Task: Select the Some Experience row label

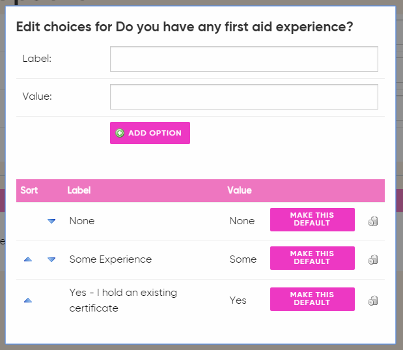Action: tap(110, 259)
